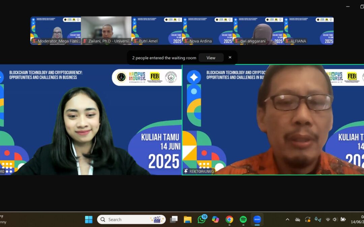364x227 pixels.
Task: Open File Explorer from the taskbar
Action: [x=188, y=219]
